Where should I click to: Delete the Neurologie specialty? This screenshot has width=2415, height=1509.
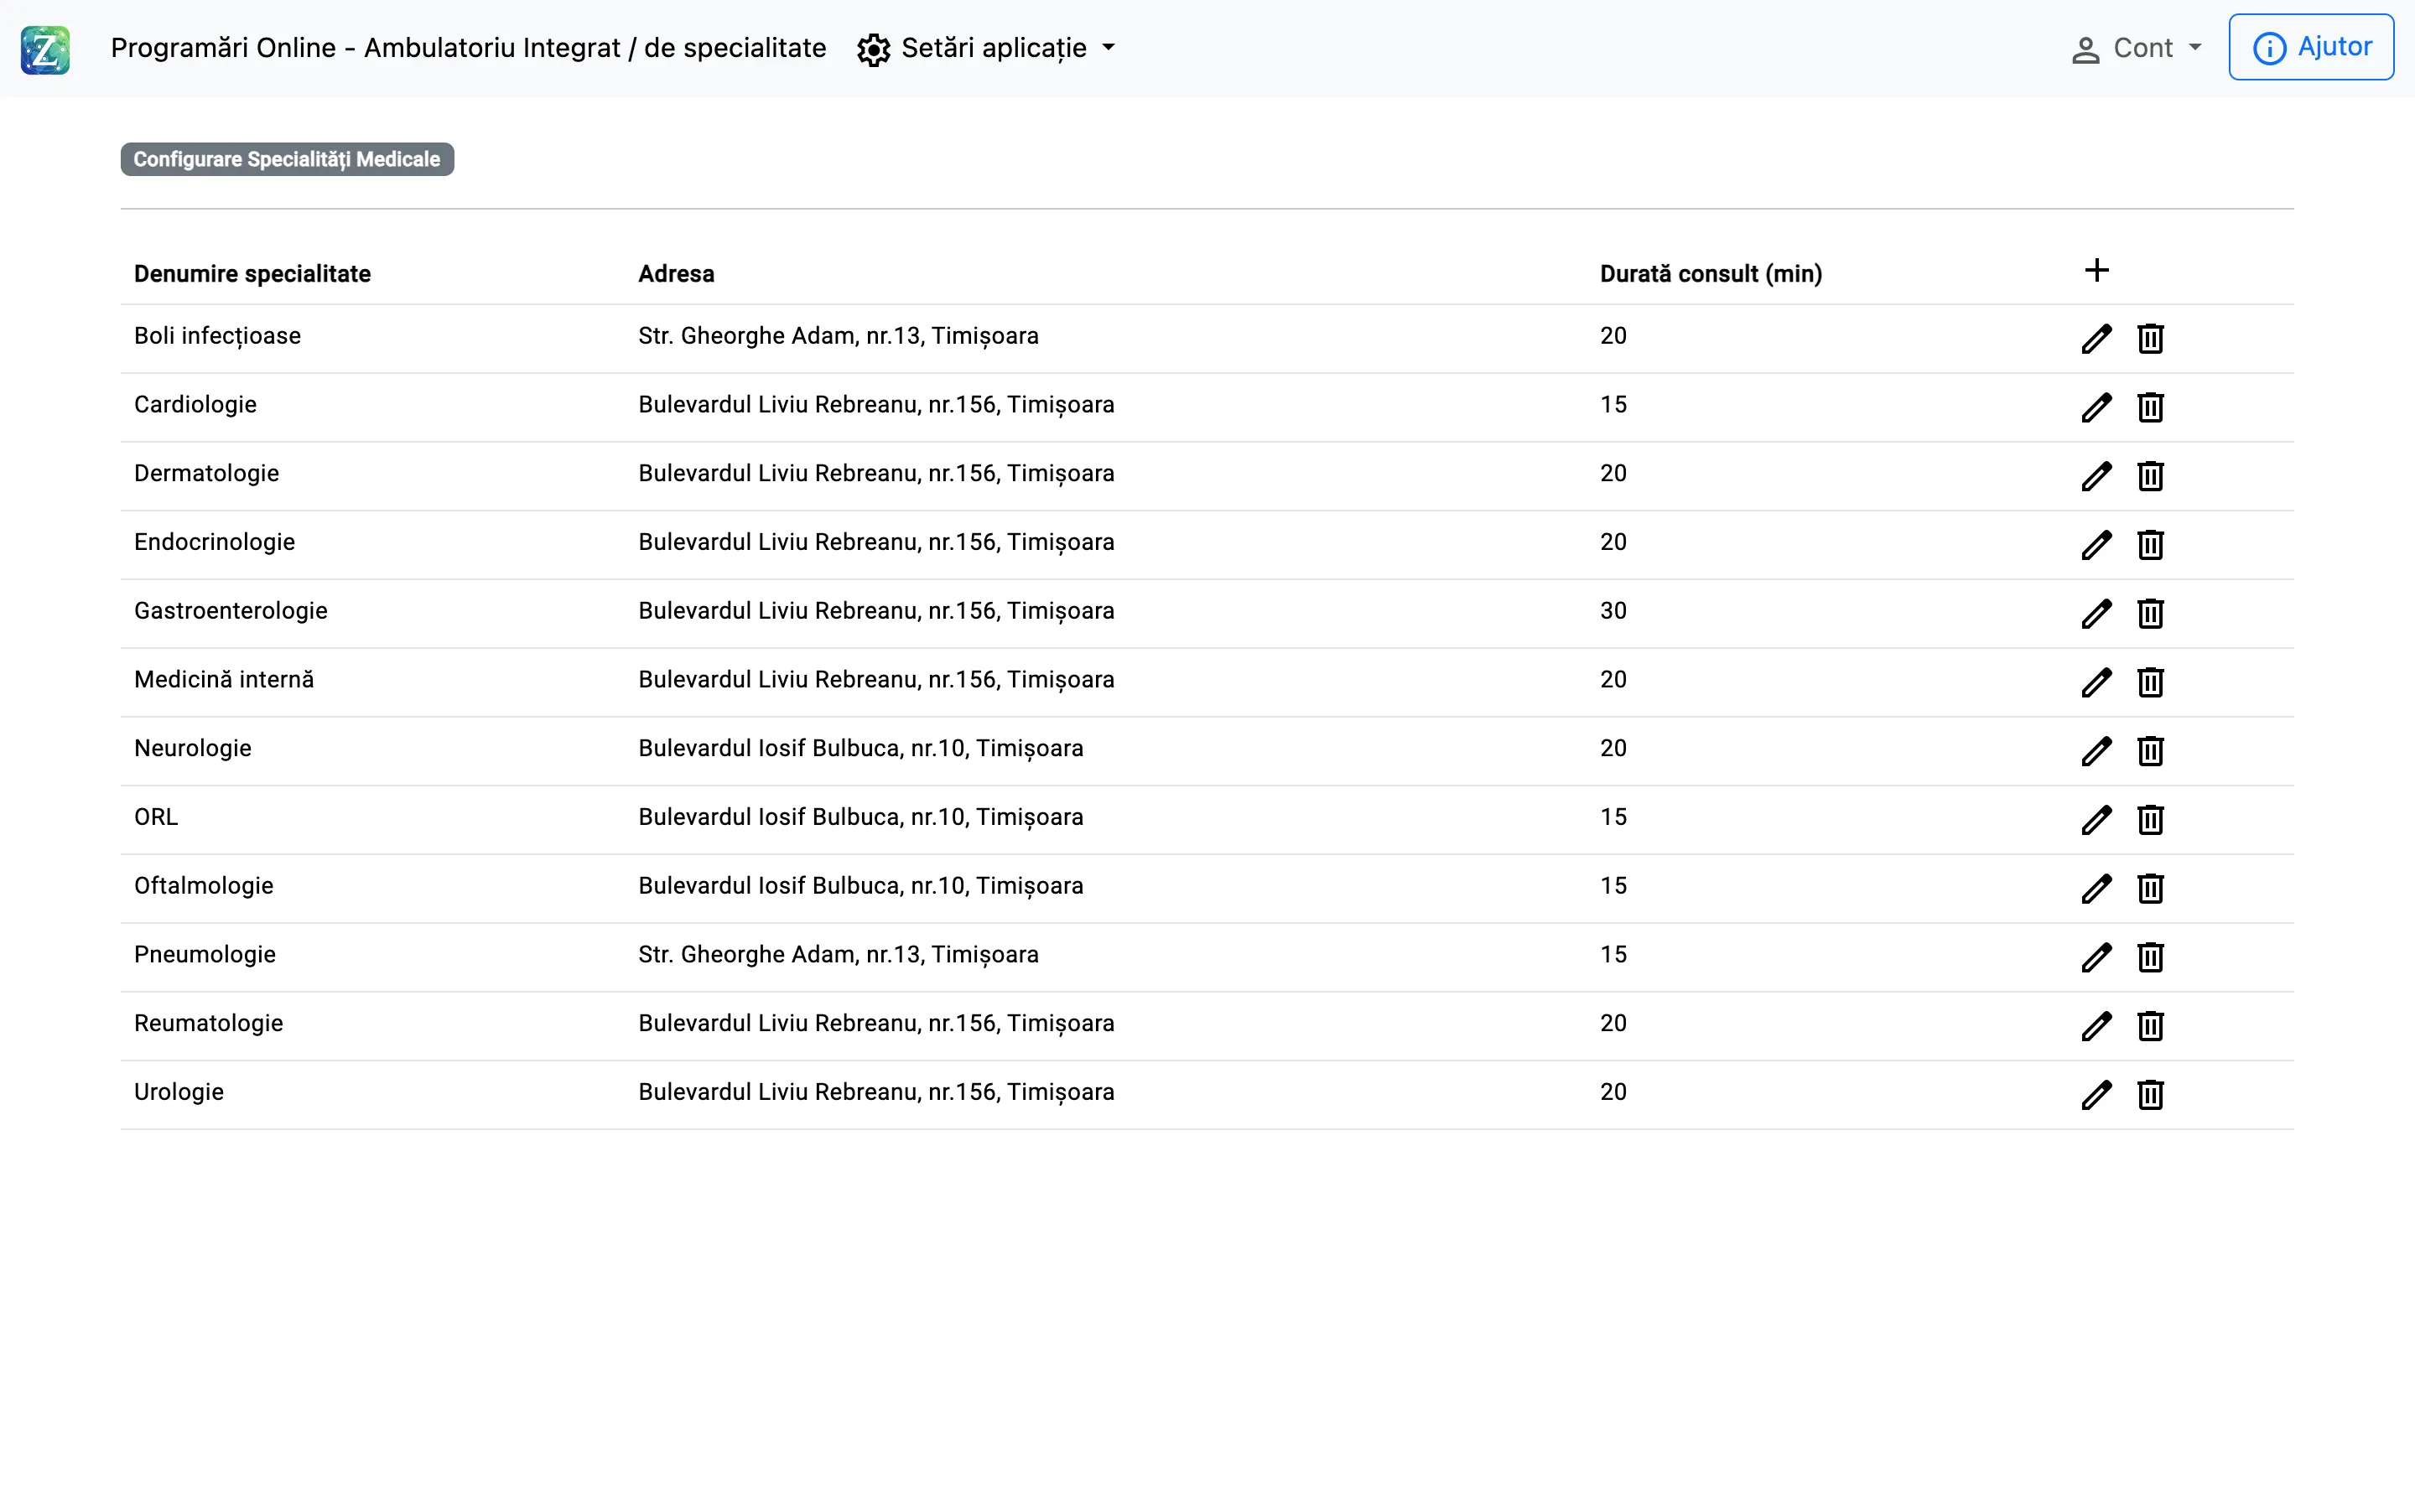(x=2151, y=750)
